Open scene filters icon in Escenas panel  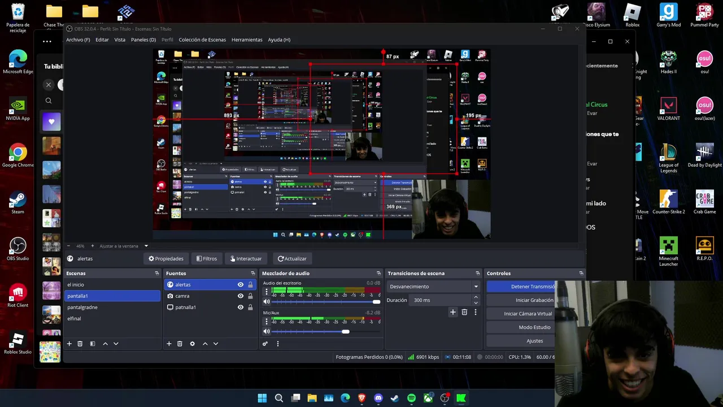[93, 344]
